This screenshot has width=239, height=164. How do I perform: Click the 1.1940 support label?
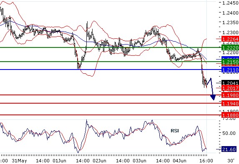point(230,104)
